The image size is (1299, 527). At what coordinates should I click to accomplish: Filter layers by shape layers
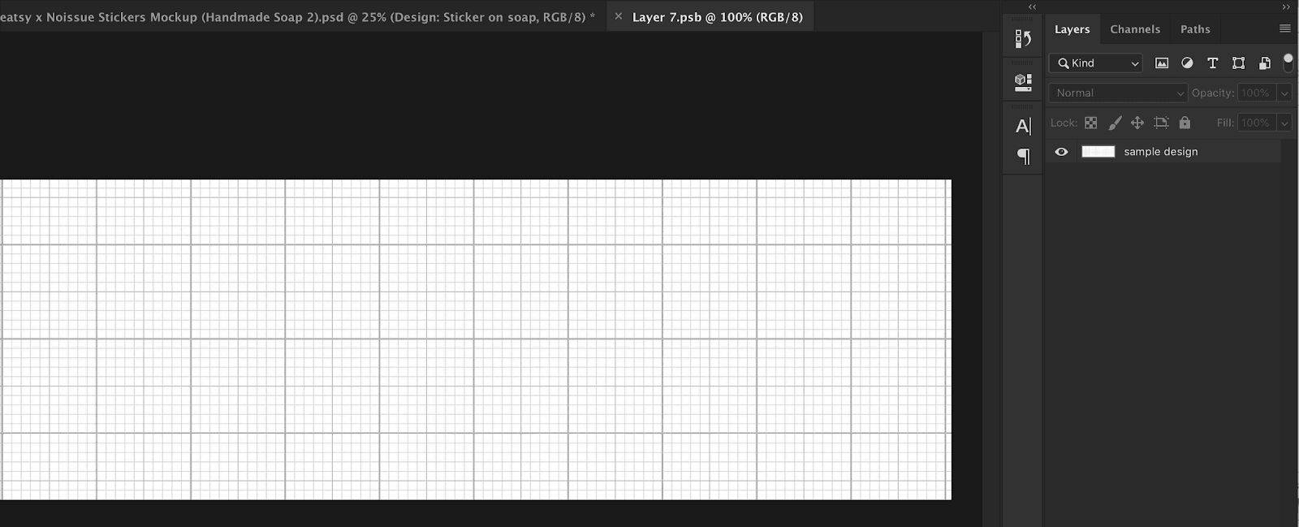pyautogui.click(x=1238, y=63)
